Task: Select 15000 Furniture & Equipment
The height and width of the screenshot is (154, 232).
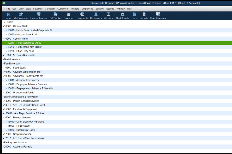Action: click(x=117, y=109)
